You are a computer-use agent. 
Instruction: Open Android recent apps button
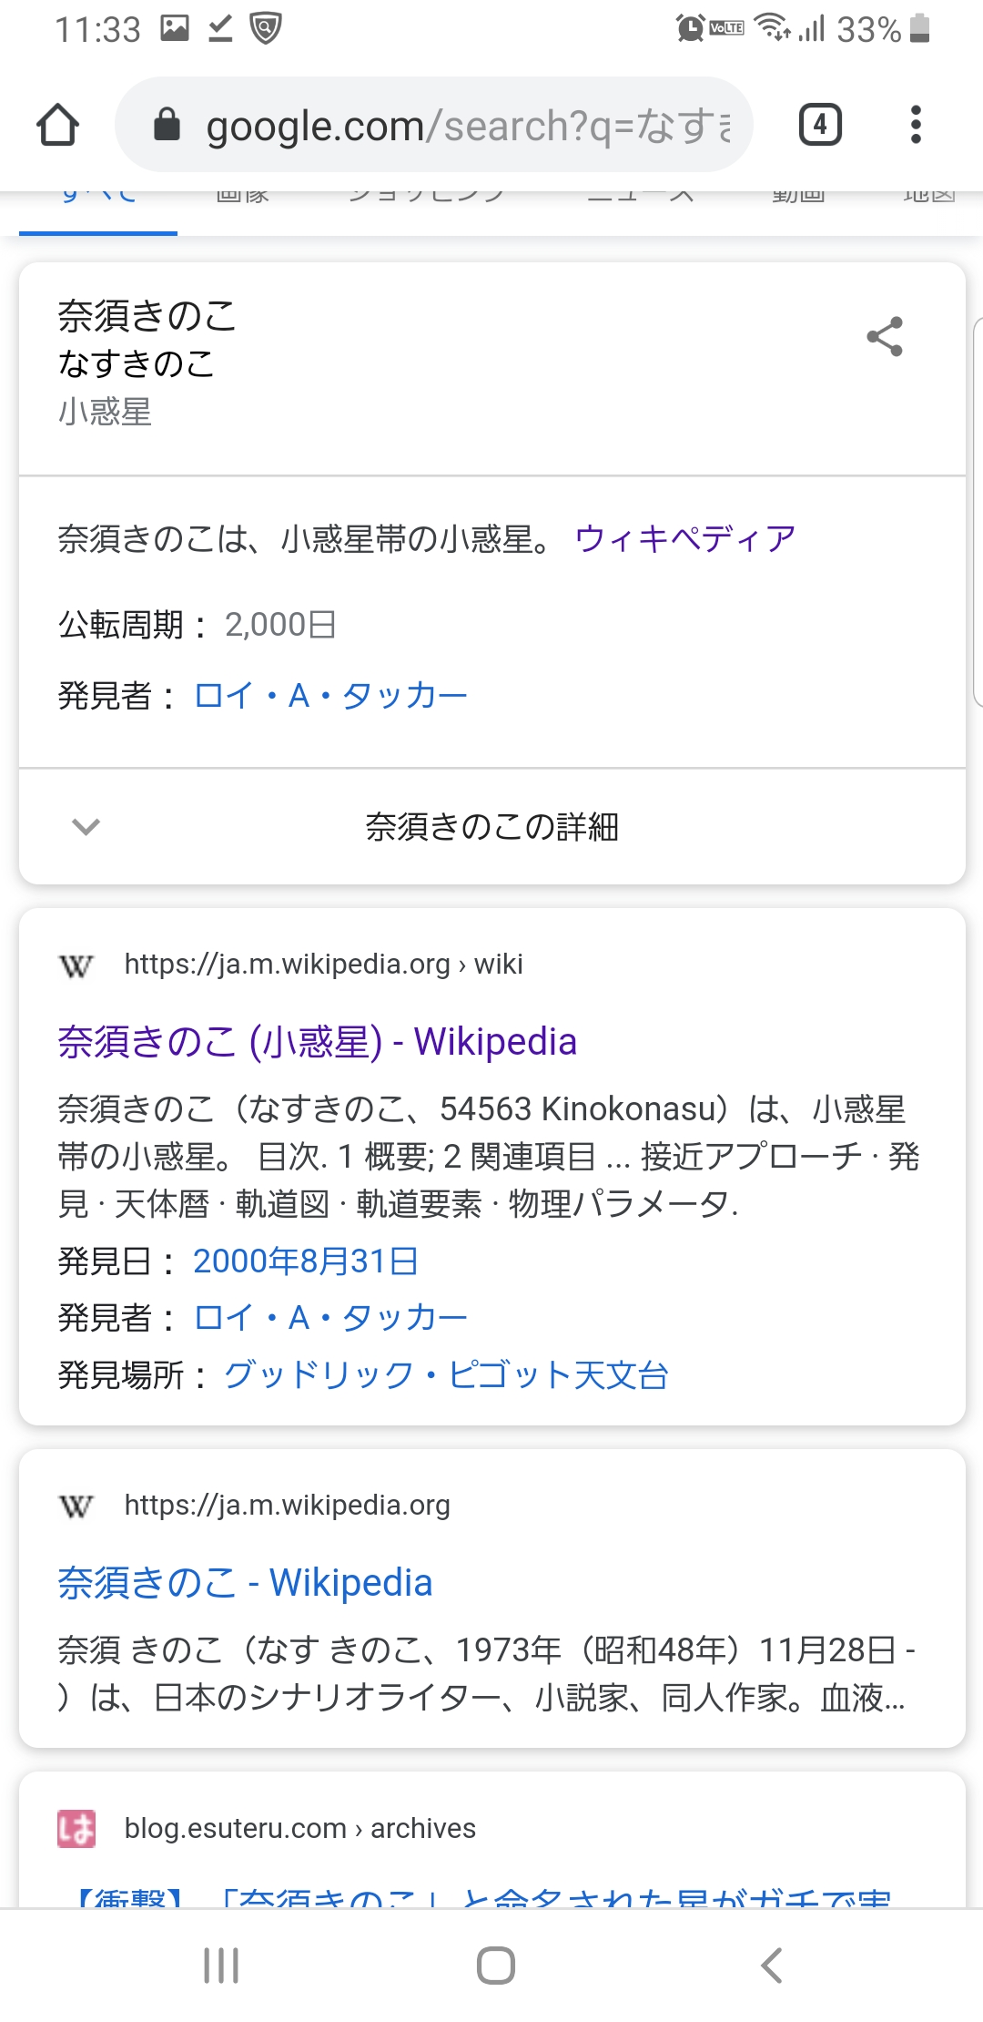(x=221, y=1965)
